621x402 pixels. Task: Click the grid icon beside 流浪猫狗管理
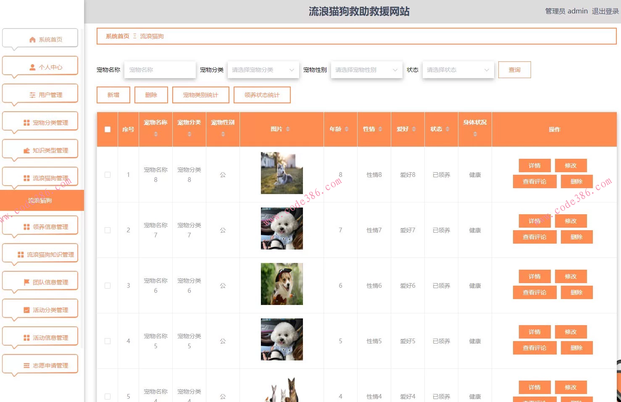pyautogui.click(x=26, y=178)
